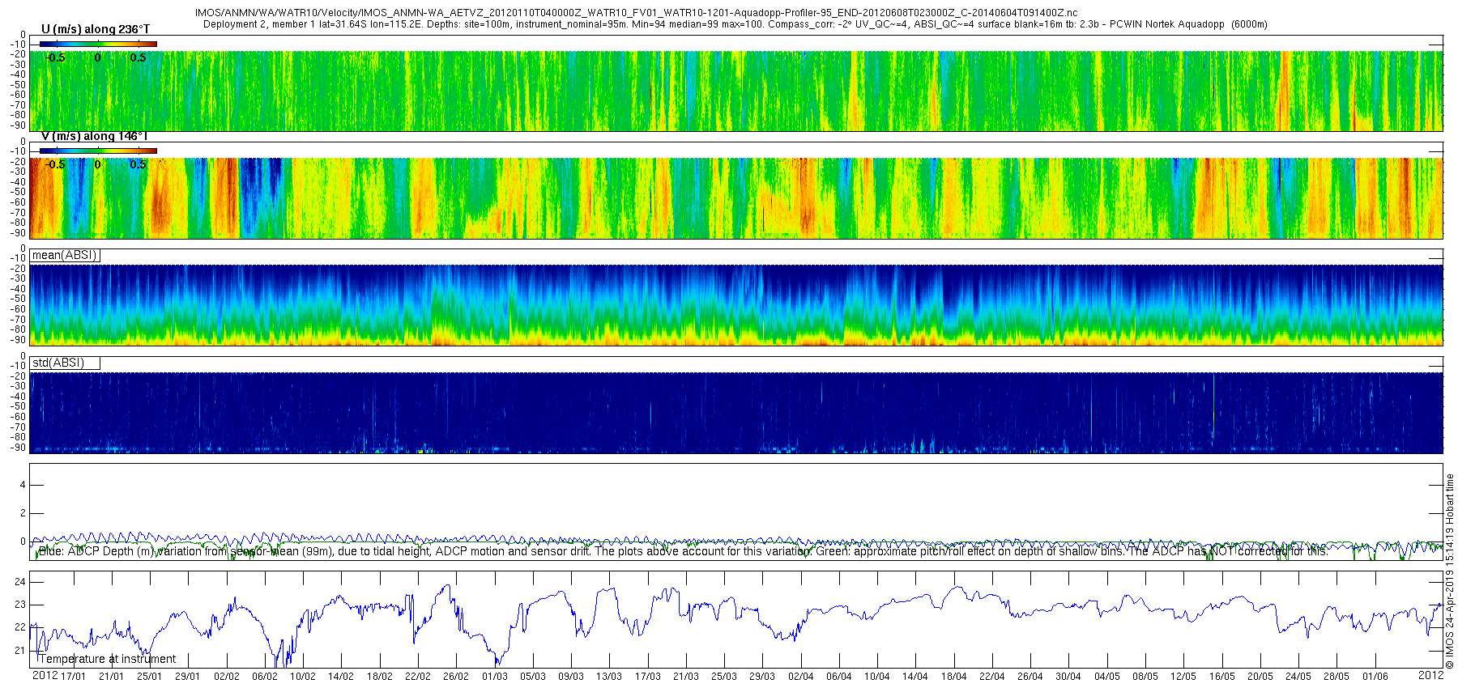Select the 'Deployment 2, member 1' metadata line

[735, 24]
